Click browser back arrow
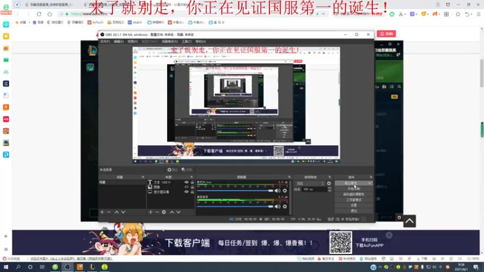Screen dimensions: 484x272 pos(18,14)
